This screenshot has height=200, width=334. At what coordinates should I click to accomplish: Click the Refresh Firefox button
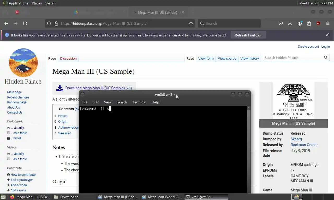248,35
